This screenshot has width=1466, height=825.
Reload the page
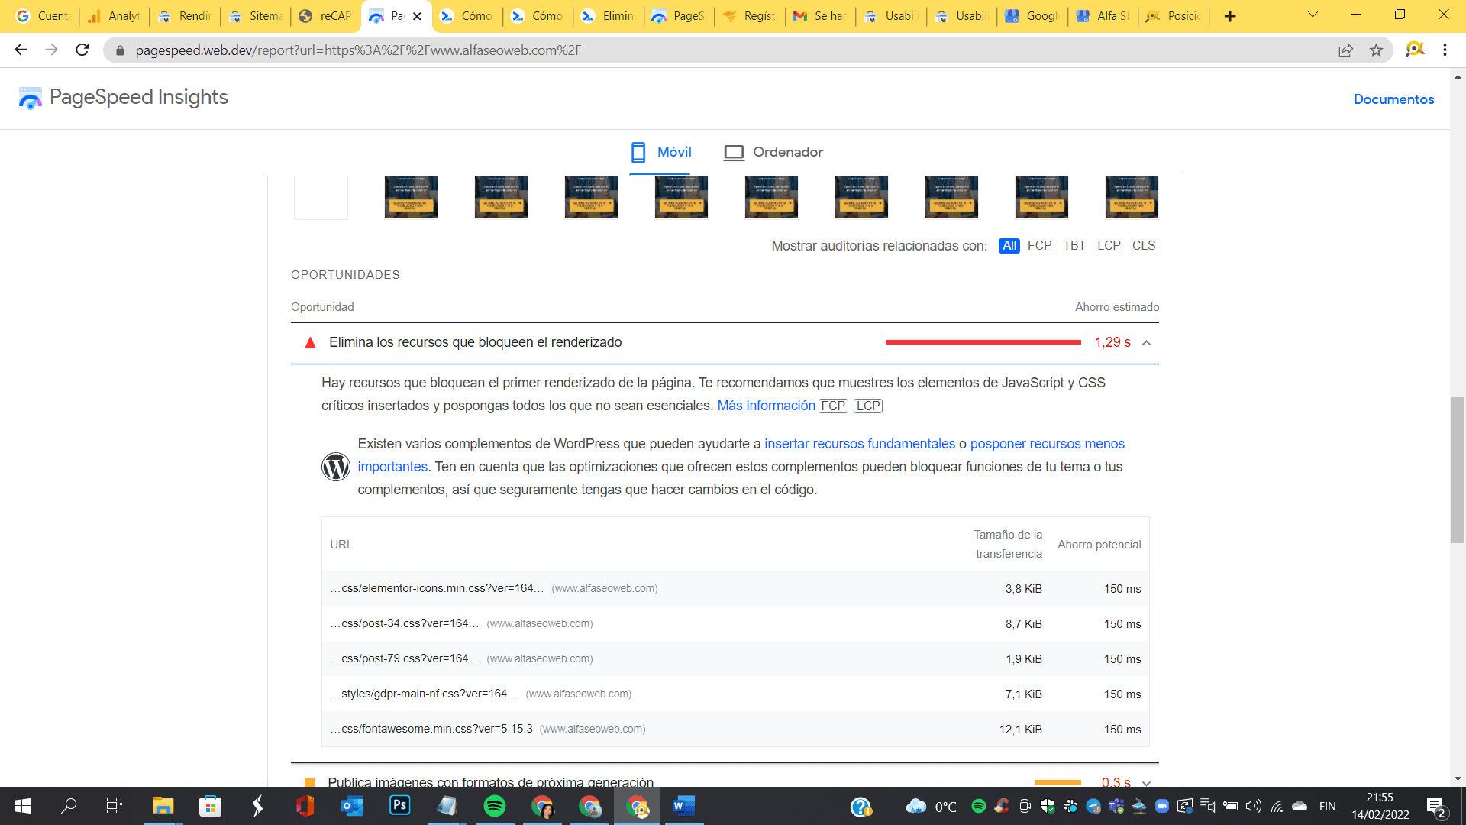[82, 50]
